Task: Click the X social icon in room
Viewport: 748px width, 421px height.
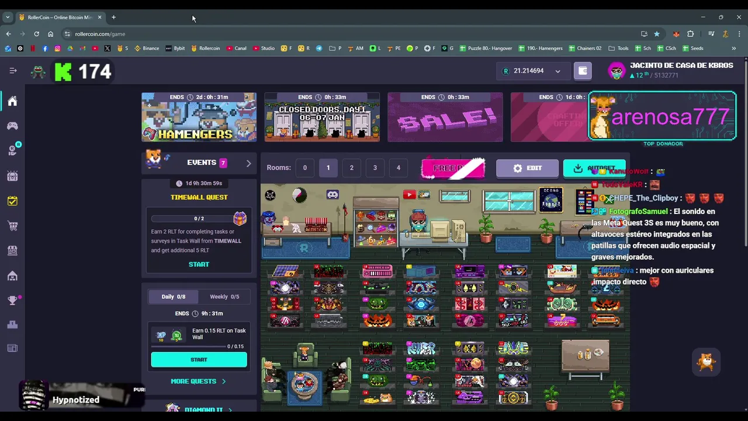Action: pyautogui.click(x=270, y=195)
